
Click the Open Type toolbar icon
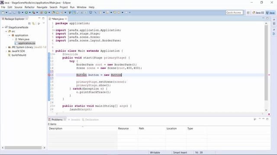54,12
